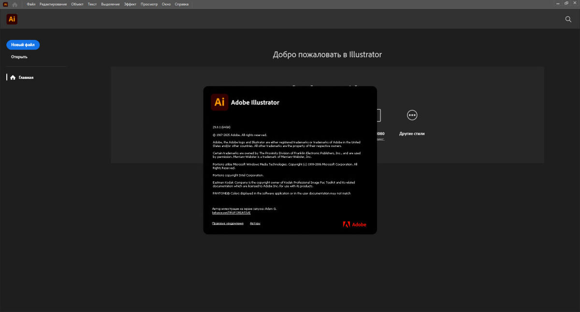Viewport: 580px width, 312px height.
Task: Click the Открыть button
Action: 19,57
